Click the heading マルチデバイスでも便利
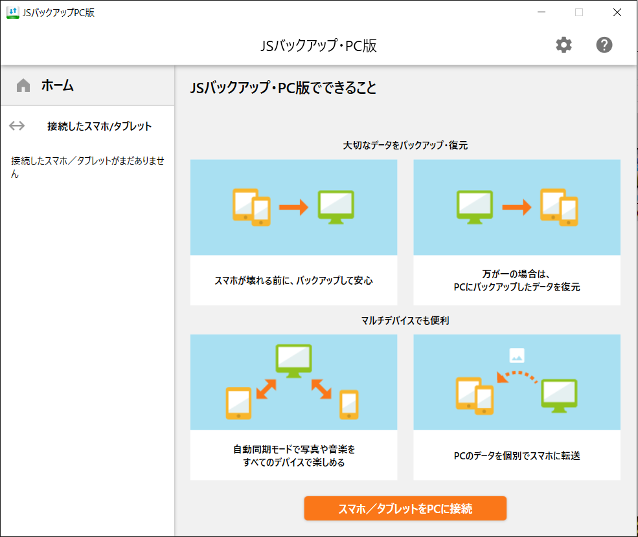638x537 pixels. click(405, 320)
